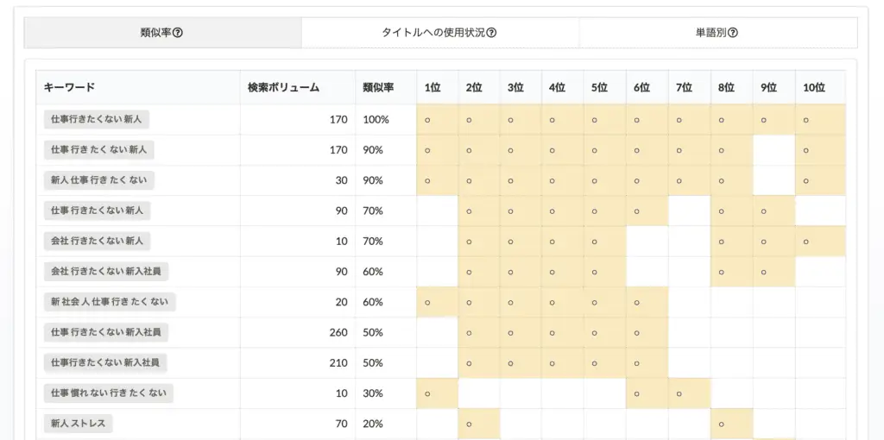Click 9位 circle mark in 100% similarity row
The image size is (884, 440).
764,120
